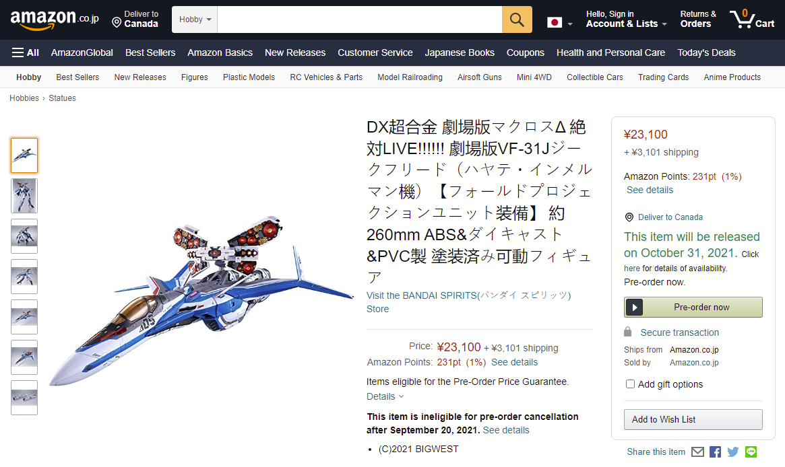The height and width of the screenshot is (467, 785).
Task: Go to Today's Deals in navigation
Action: pos(706,52)
